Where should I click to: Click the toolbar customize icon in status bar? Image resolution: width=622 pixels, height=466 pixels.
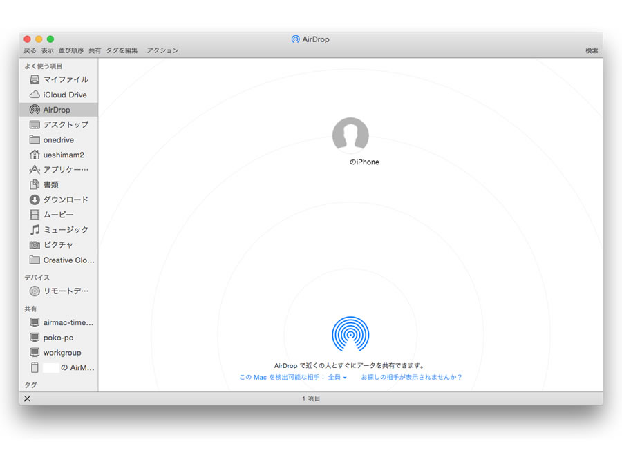pos(28,398)
